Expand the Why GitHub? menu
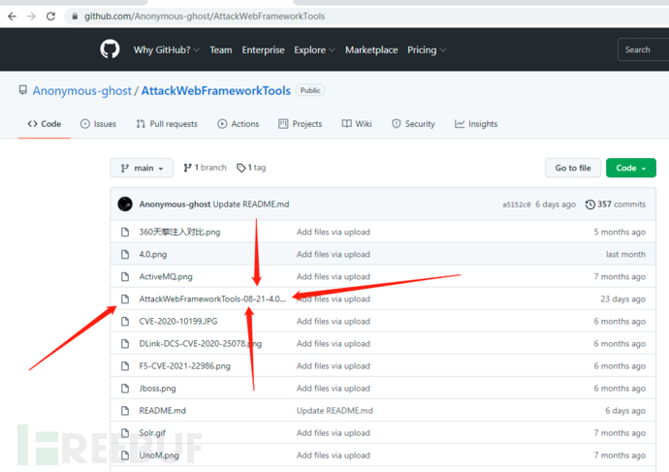The height and width of the screenshot is (472, 669). (167, 49)
